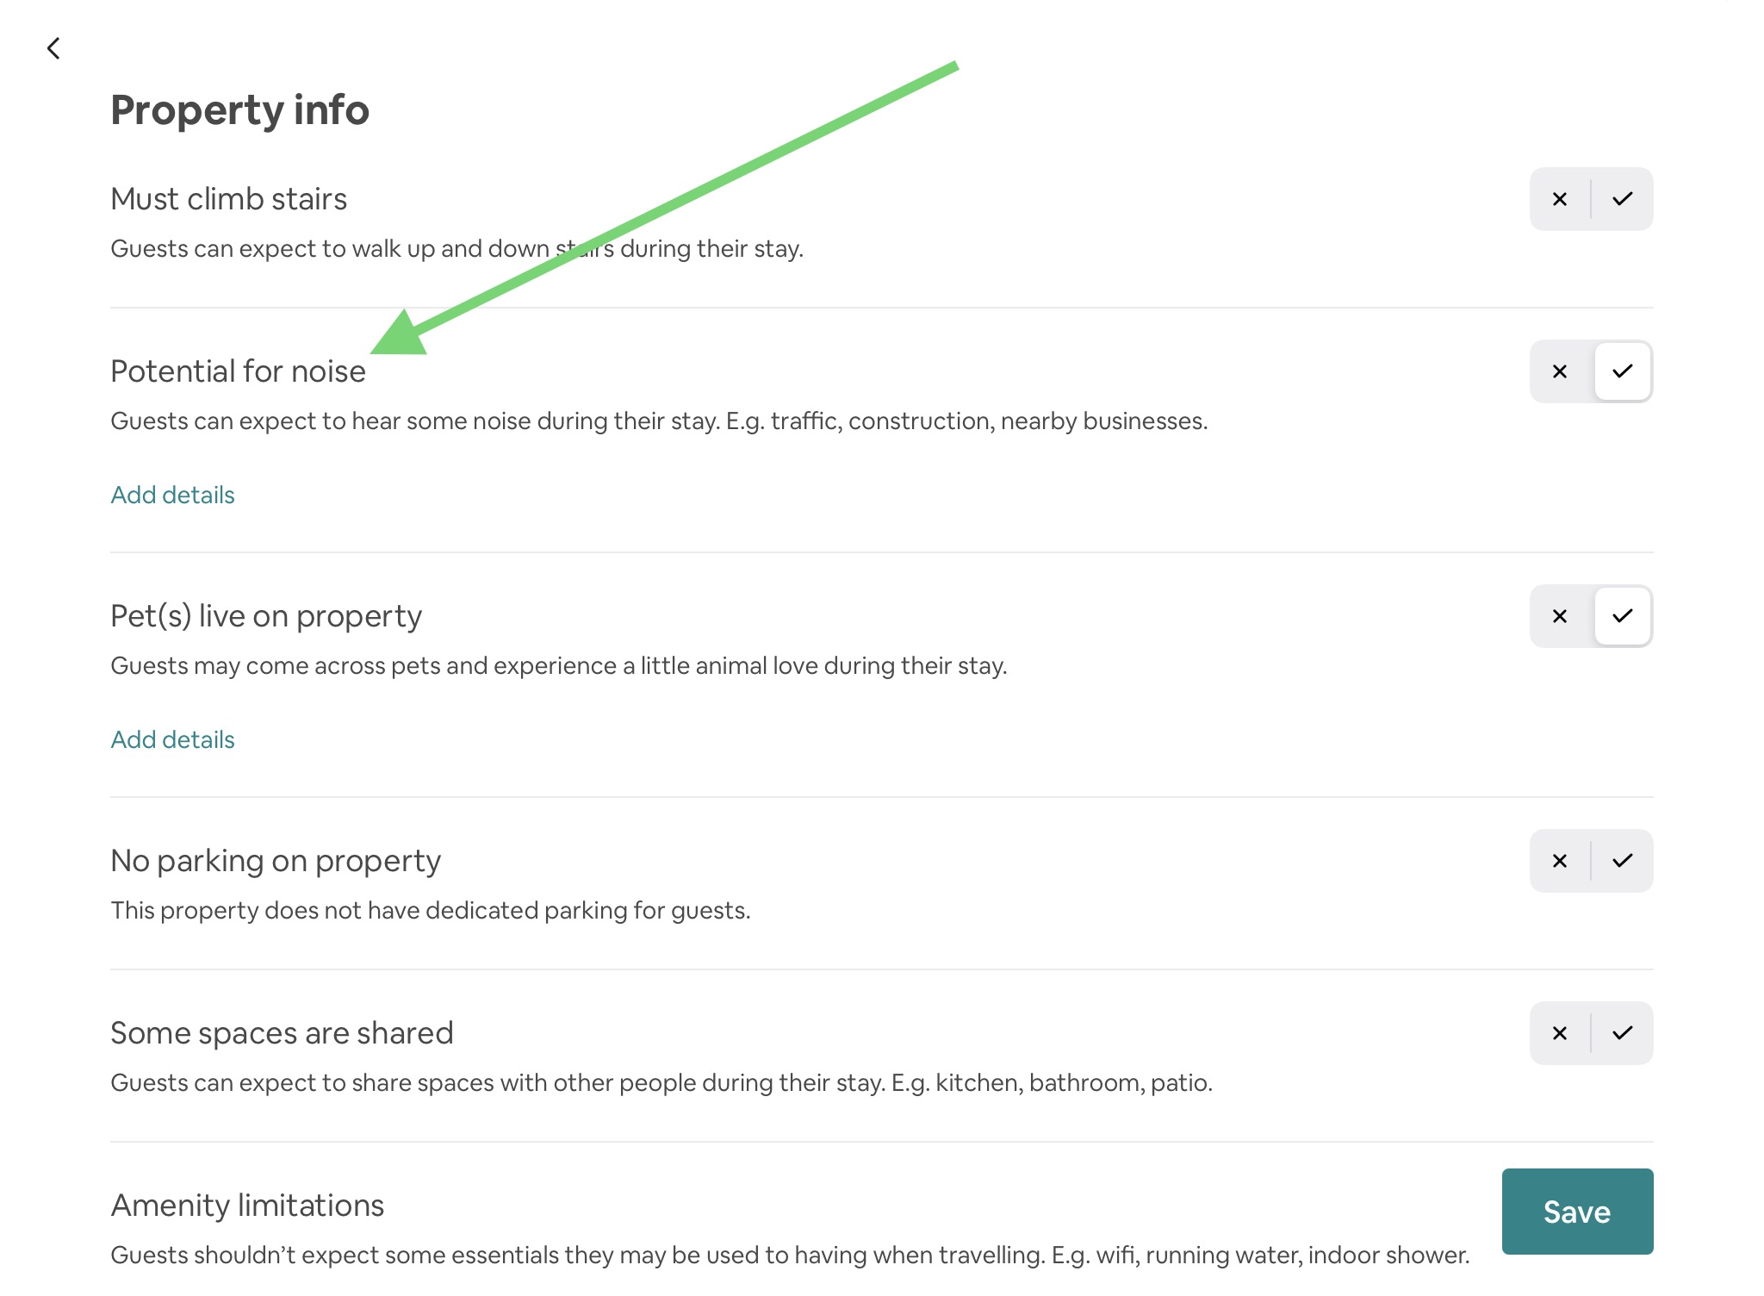Click the checkmark for No parking on property
This screenshot has height=1296, width=1764.
[1623, 861]
